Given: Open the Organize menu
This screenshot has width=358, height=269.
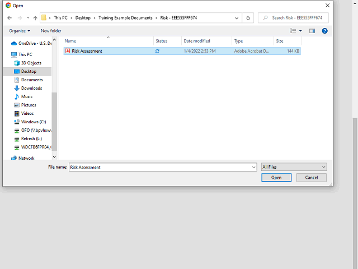Looking at the screenshot, I should (x=20, y=31).
